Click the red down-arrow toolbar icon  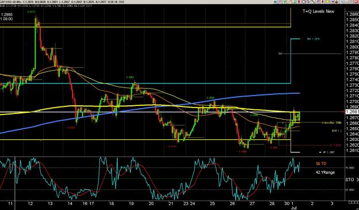323,2
